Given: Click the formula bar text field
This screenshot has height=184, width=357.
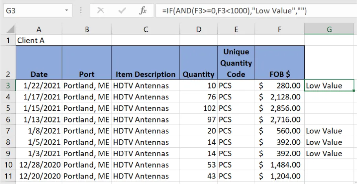Looking at the screenshot, I should (251, 11).
